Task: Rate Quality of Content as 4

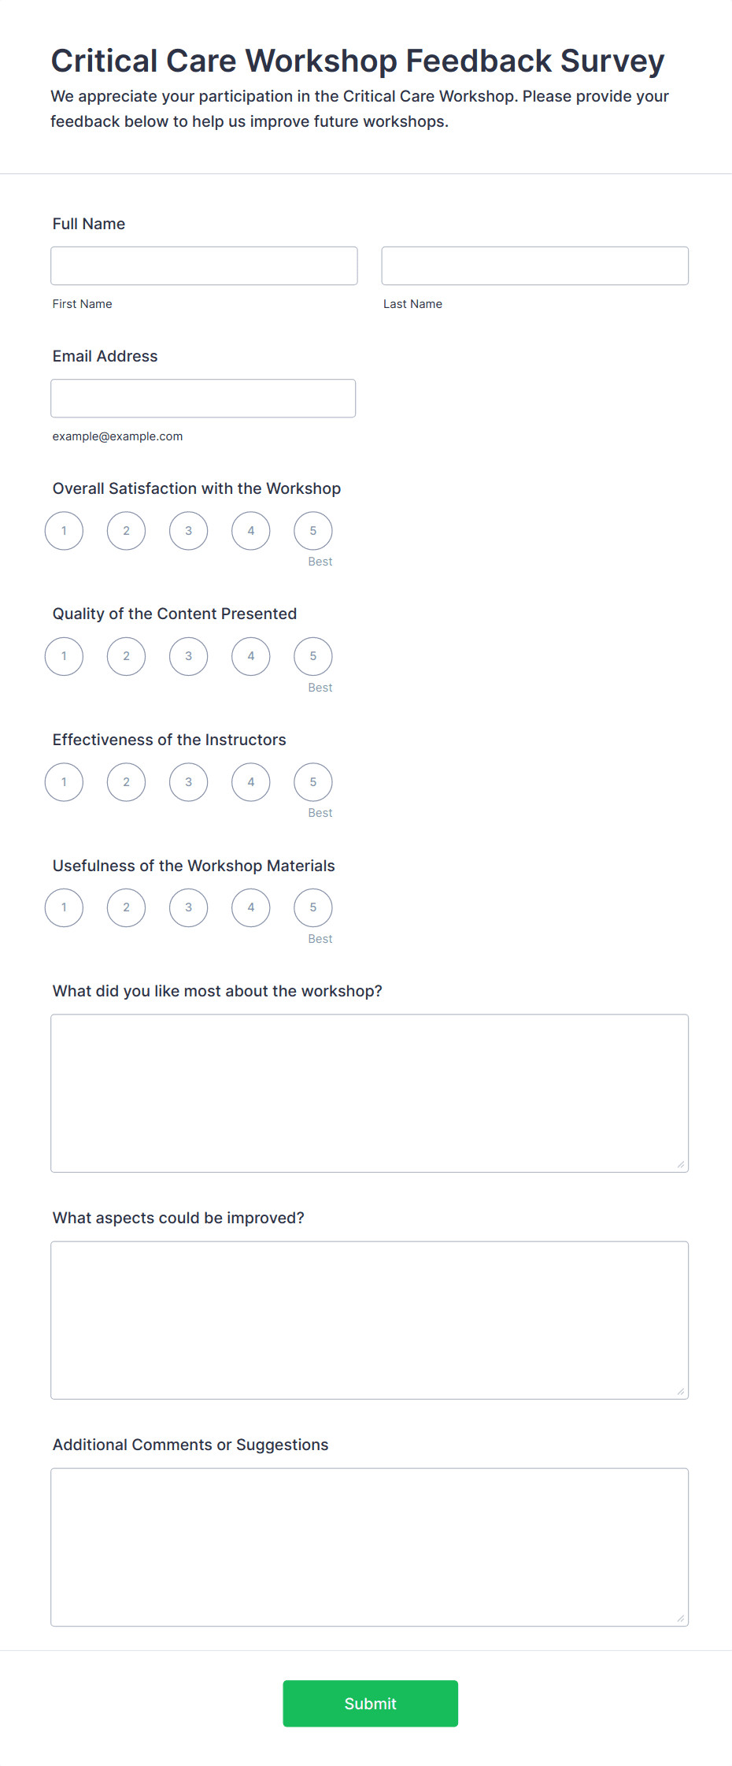Action: (250, 656)
